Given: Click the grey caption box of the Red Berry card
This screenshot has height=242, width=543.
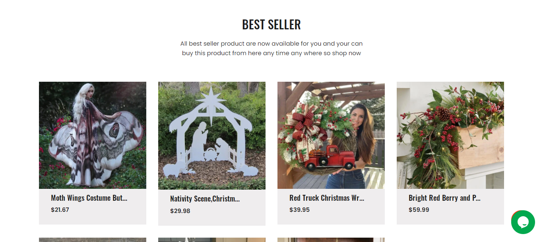Looking at the screenshot, I should tap(450, 207).
